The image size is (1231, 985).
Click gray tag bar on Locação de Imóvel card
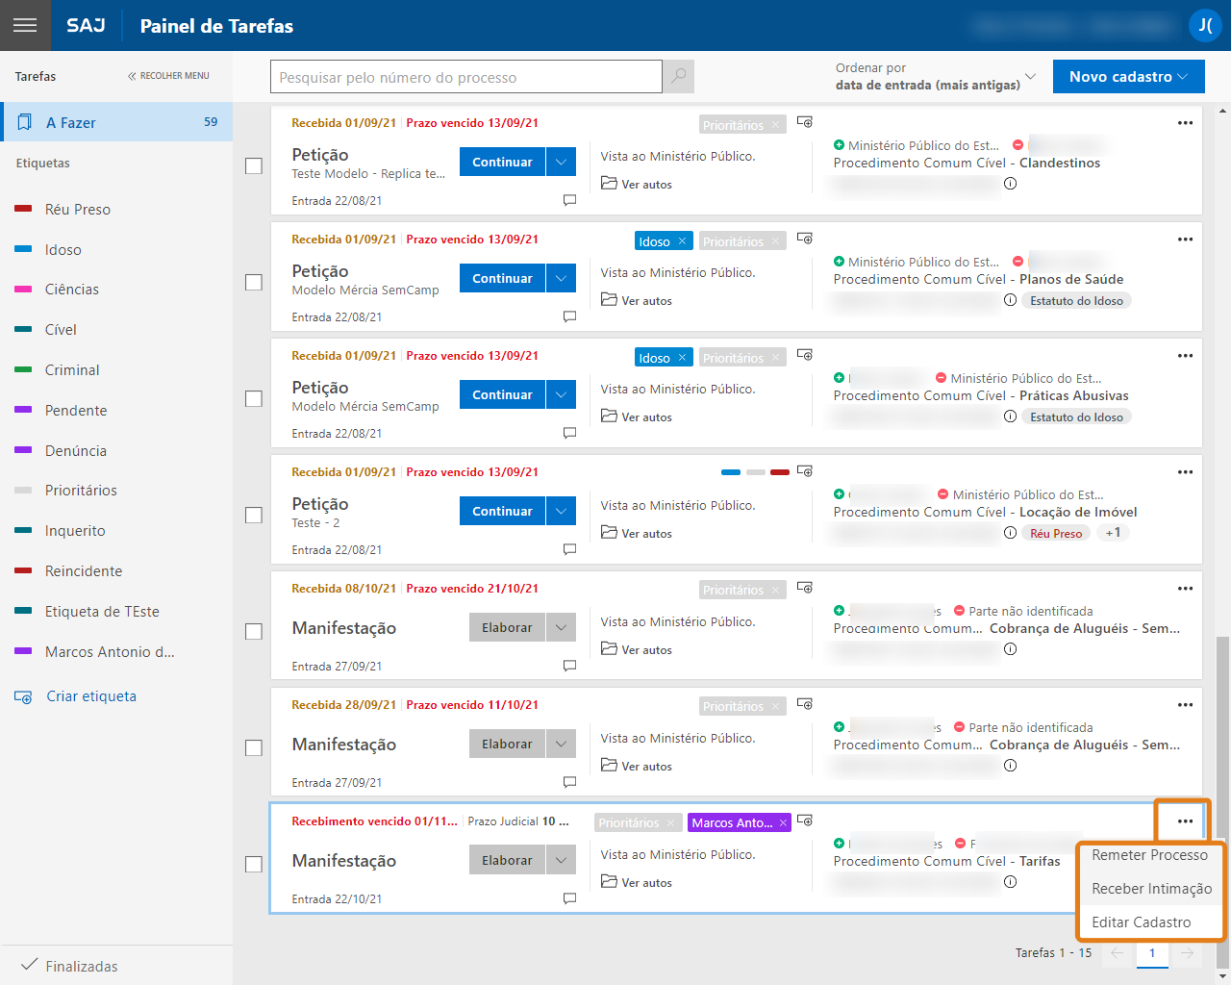coord(756,471)
